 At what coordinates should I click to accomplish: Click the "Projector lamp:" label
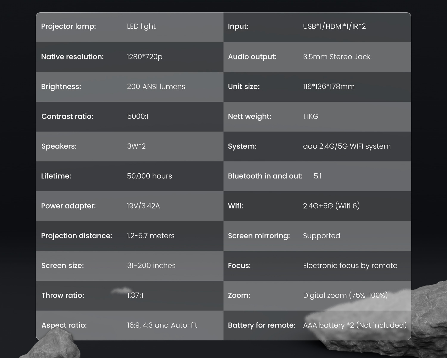69,26
